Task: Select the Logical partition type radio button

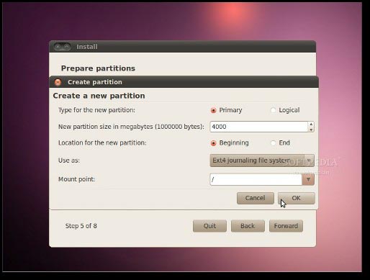Action: [x=273, y=110]
